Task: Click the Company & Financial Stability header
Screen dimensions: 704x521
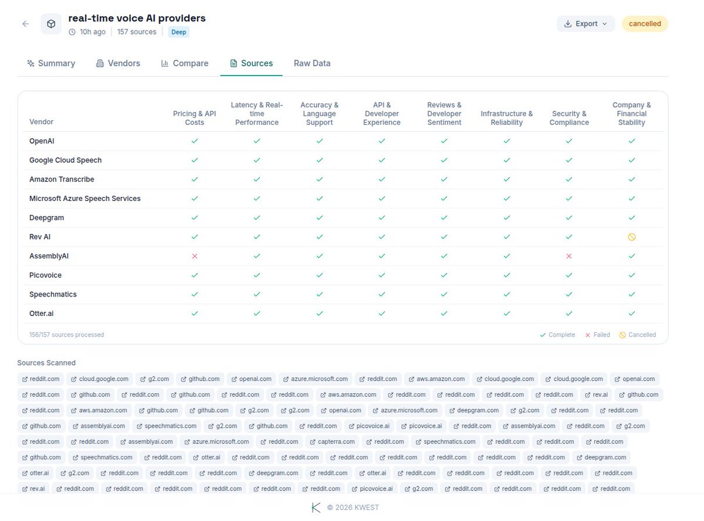Action: [x=632, y=114]
